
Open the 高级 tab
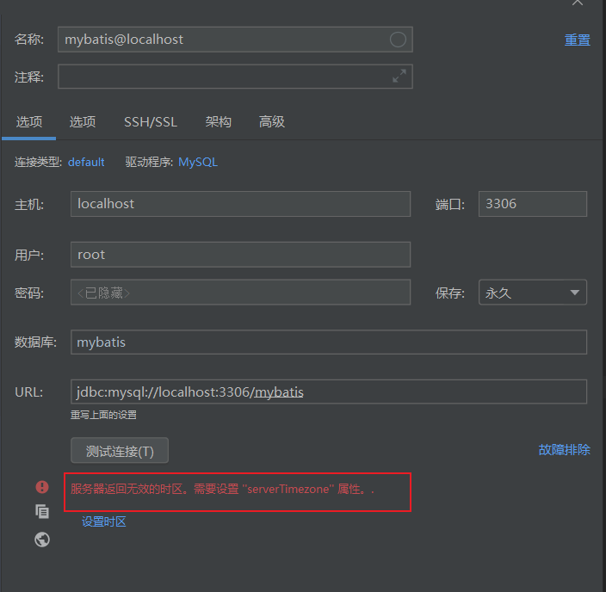272,122
